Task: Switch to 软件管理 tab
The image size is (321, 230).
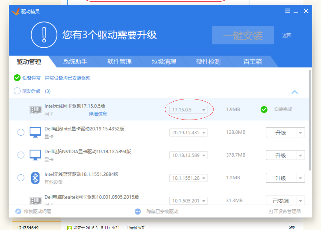Action: tap(120, 61)
